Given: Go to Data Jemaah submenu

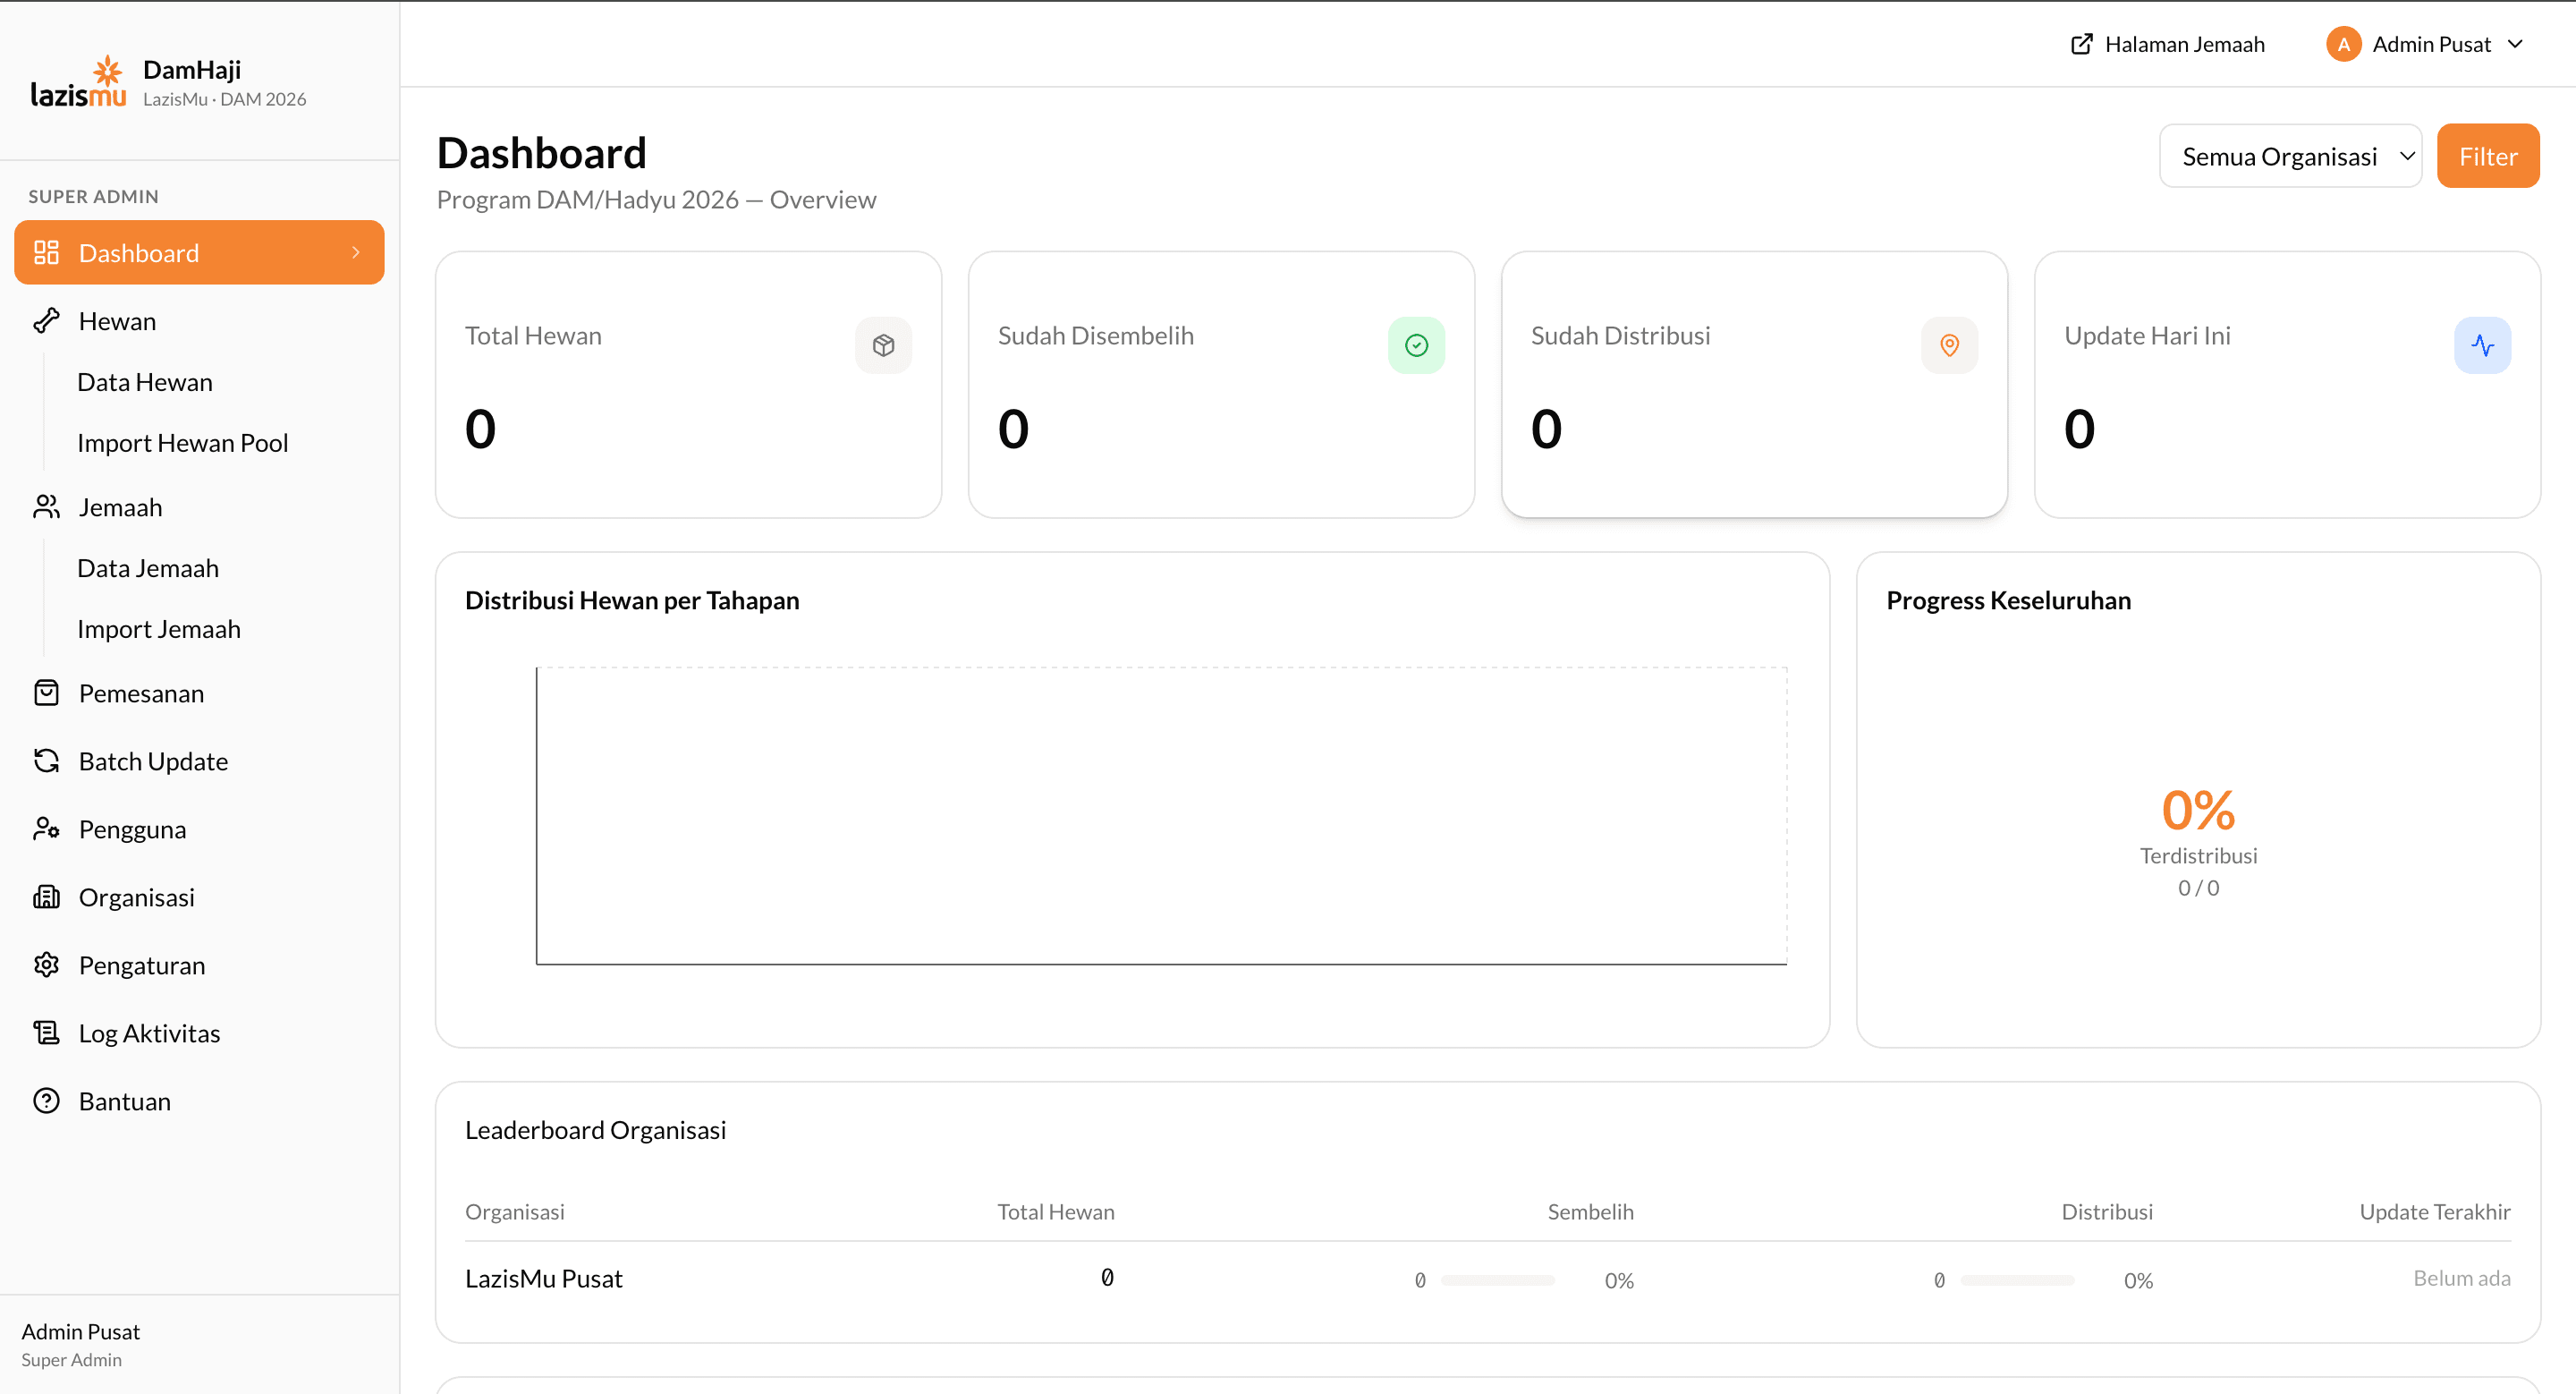Looking at the screenshot, I should pos(148,568).
